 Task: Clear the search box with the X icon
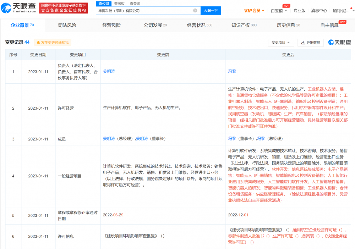(195, 11)
